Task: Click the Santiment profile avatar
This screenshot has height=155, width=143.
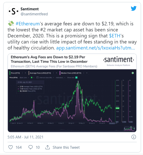Action: coord(14,11)
